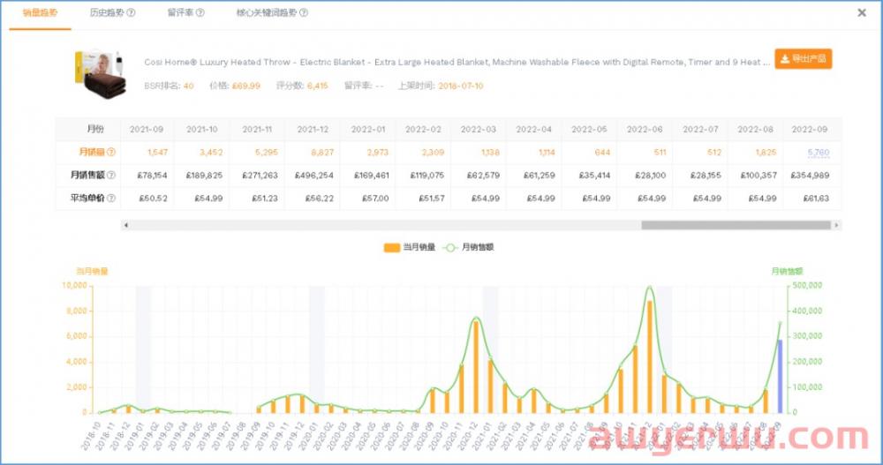Toggle the 当月销量 legend series
Image resolution: width=883 pixels, height=465 pixels.
[x=410, y=247]
